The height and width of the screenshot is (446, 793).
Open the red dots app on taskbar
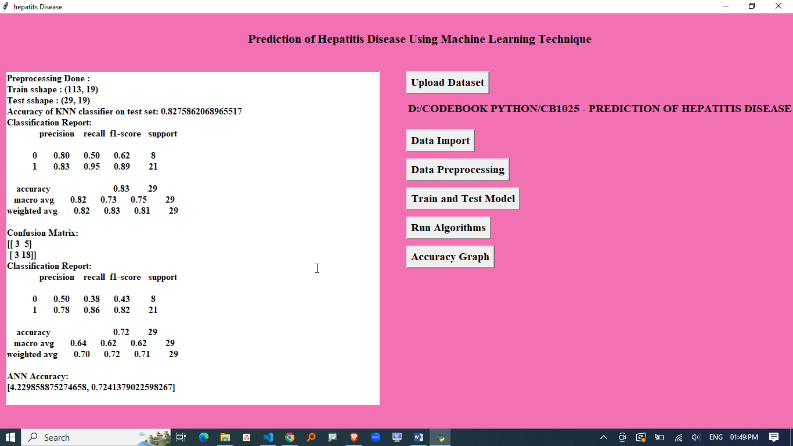point(247,437)
